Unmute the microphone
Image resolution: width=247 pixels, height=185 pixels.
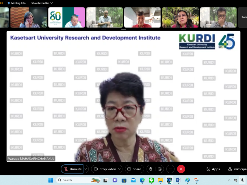click(72, 169)
